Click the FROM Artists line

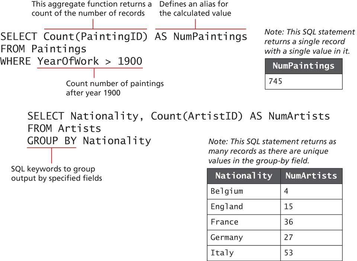(64, 128)
